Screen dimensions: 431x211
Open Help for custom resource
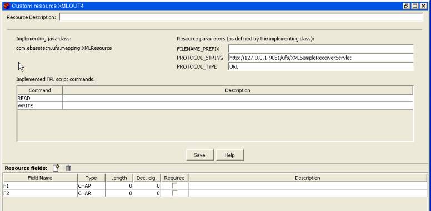(229, 155)
